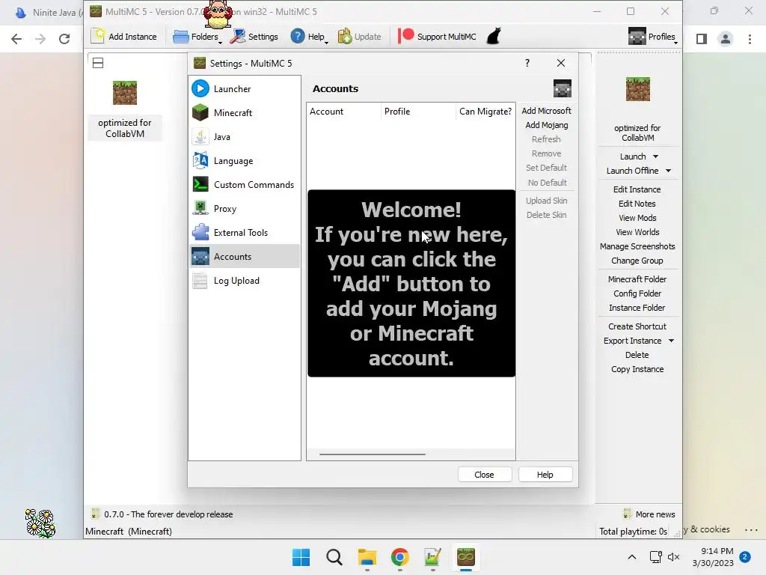Click Settings in the MultiMC toolbar
The width and height of the screenshot is (766, 575).
[x=254, y=37]
